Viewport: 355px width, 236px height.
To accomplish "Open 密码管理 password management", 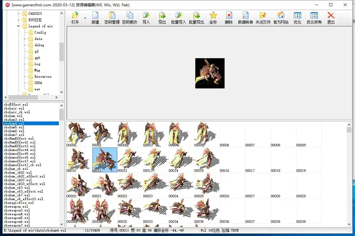I will (112, 18).
